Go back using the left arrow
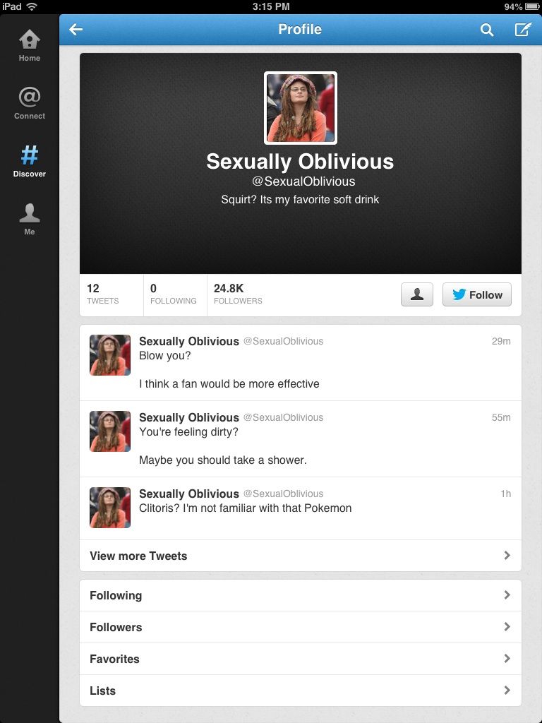The width and height of the screenshot is (542, 723). pyautogui.click(x=76, y=30)
